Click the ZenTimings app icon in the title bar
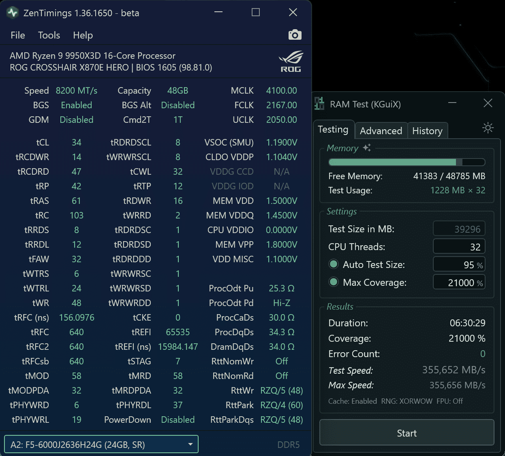The height and width of the screenshot is (456, 505). tap(13, 13)
